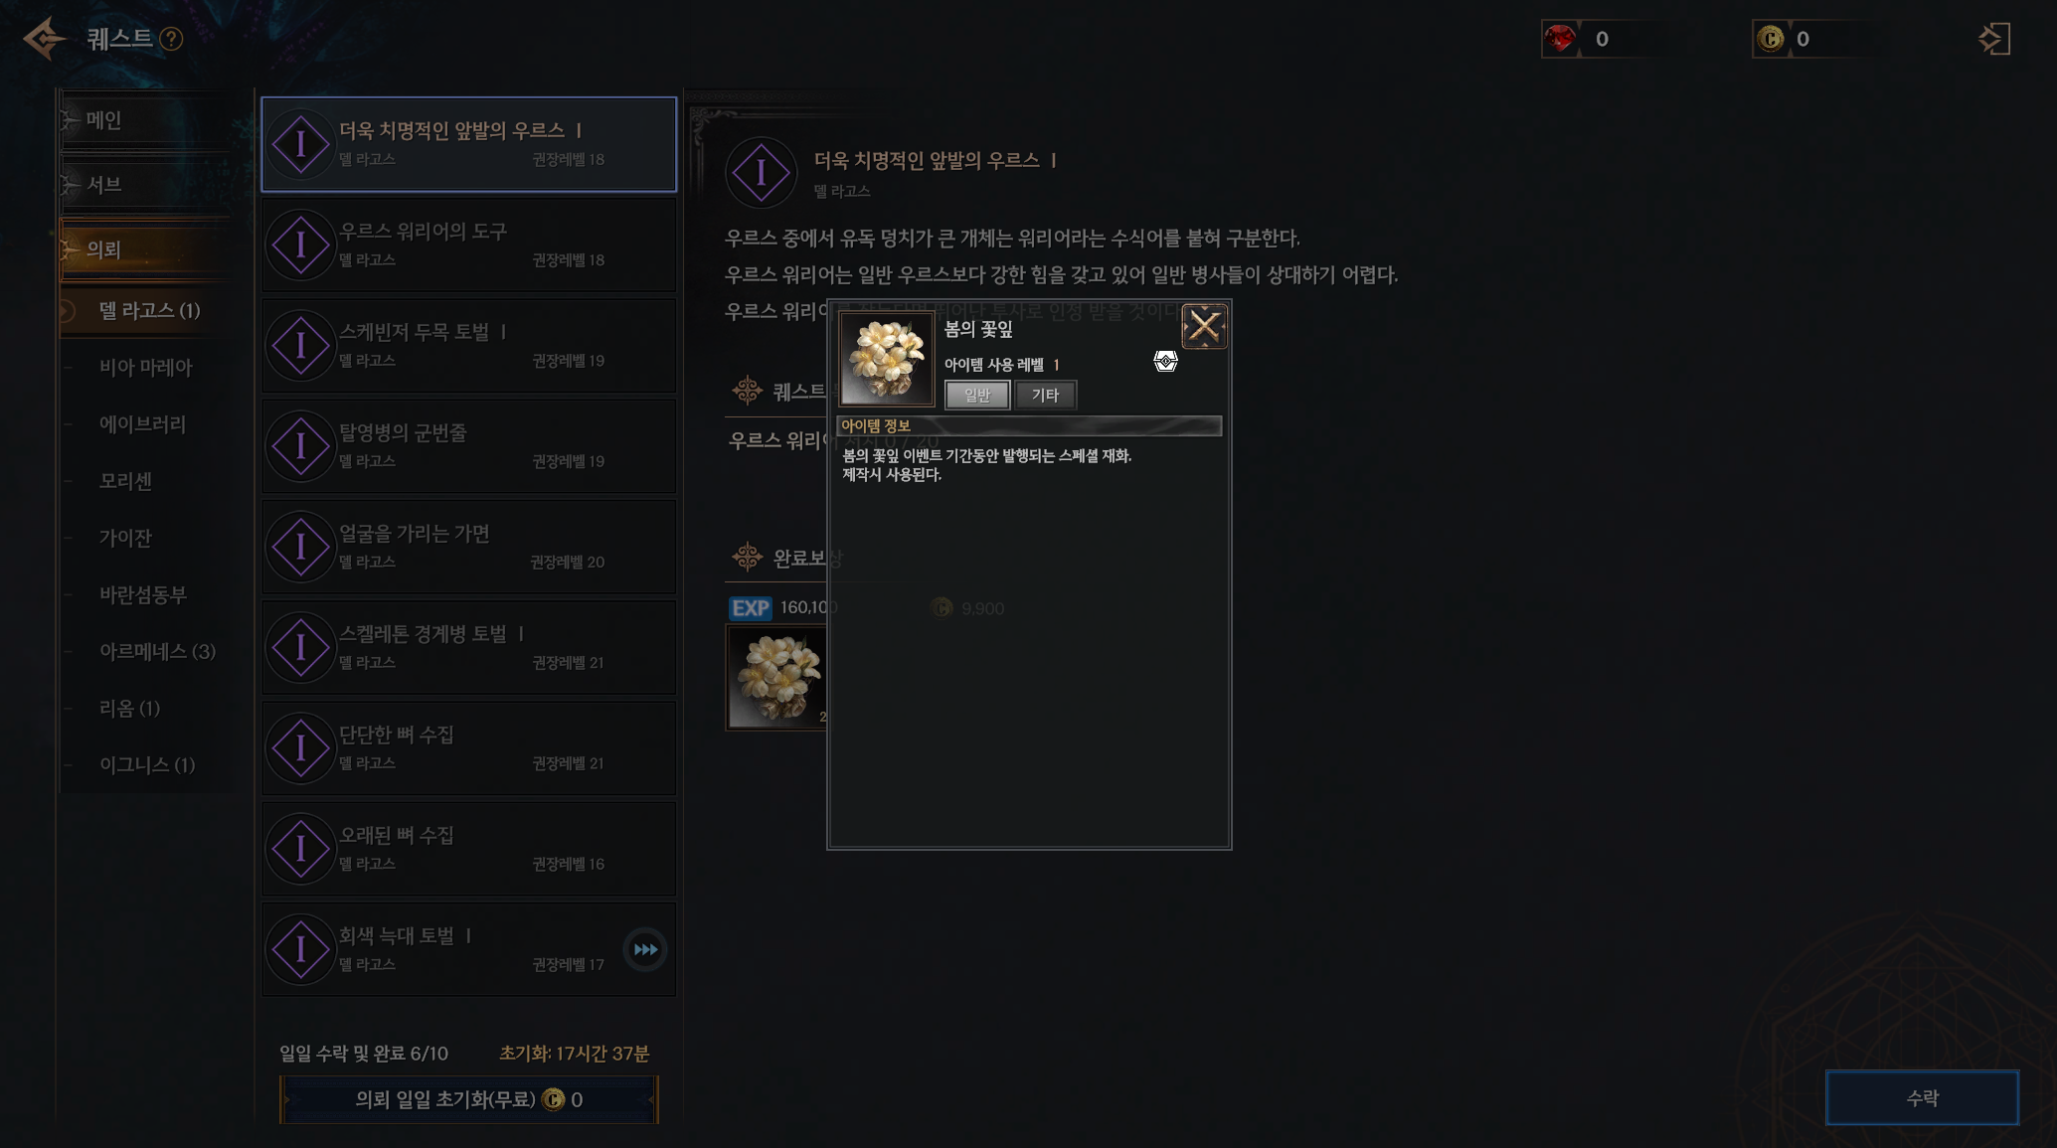2057x1148 pixels.
Task: Click the 봄의 꽃잎 reward thumbnail
Action: (x=776, y=678)
